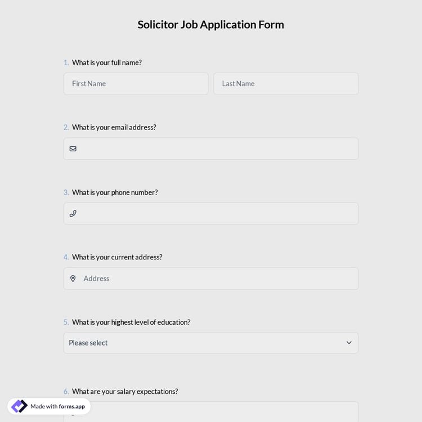This screenshot has height=422, width=422.
Task: Click the "What is your full name?" label
Action: 107,62
